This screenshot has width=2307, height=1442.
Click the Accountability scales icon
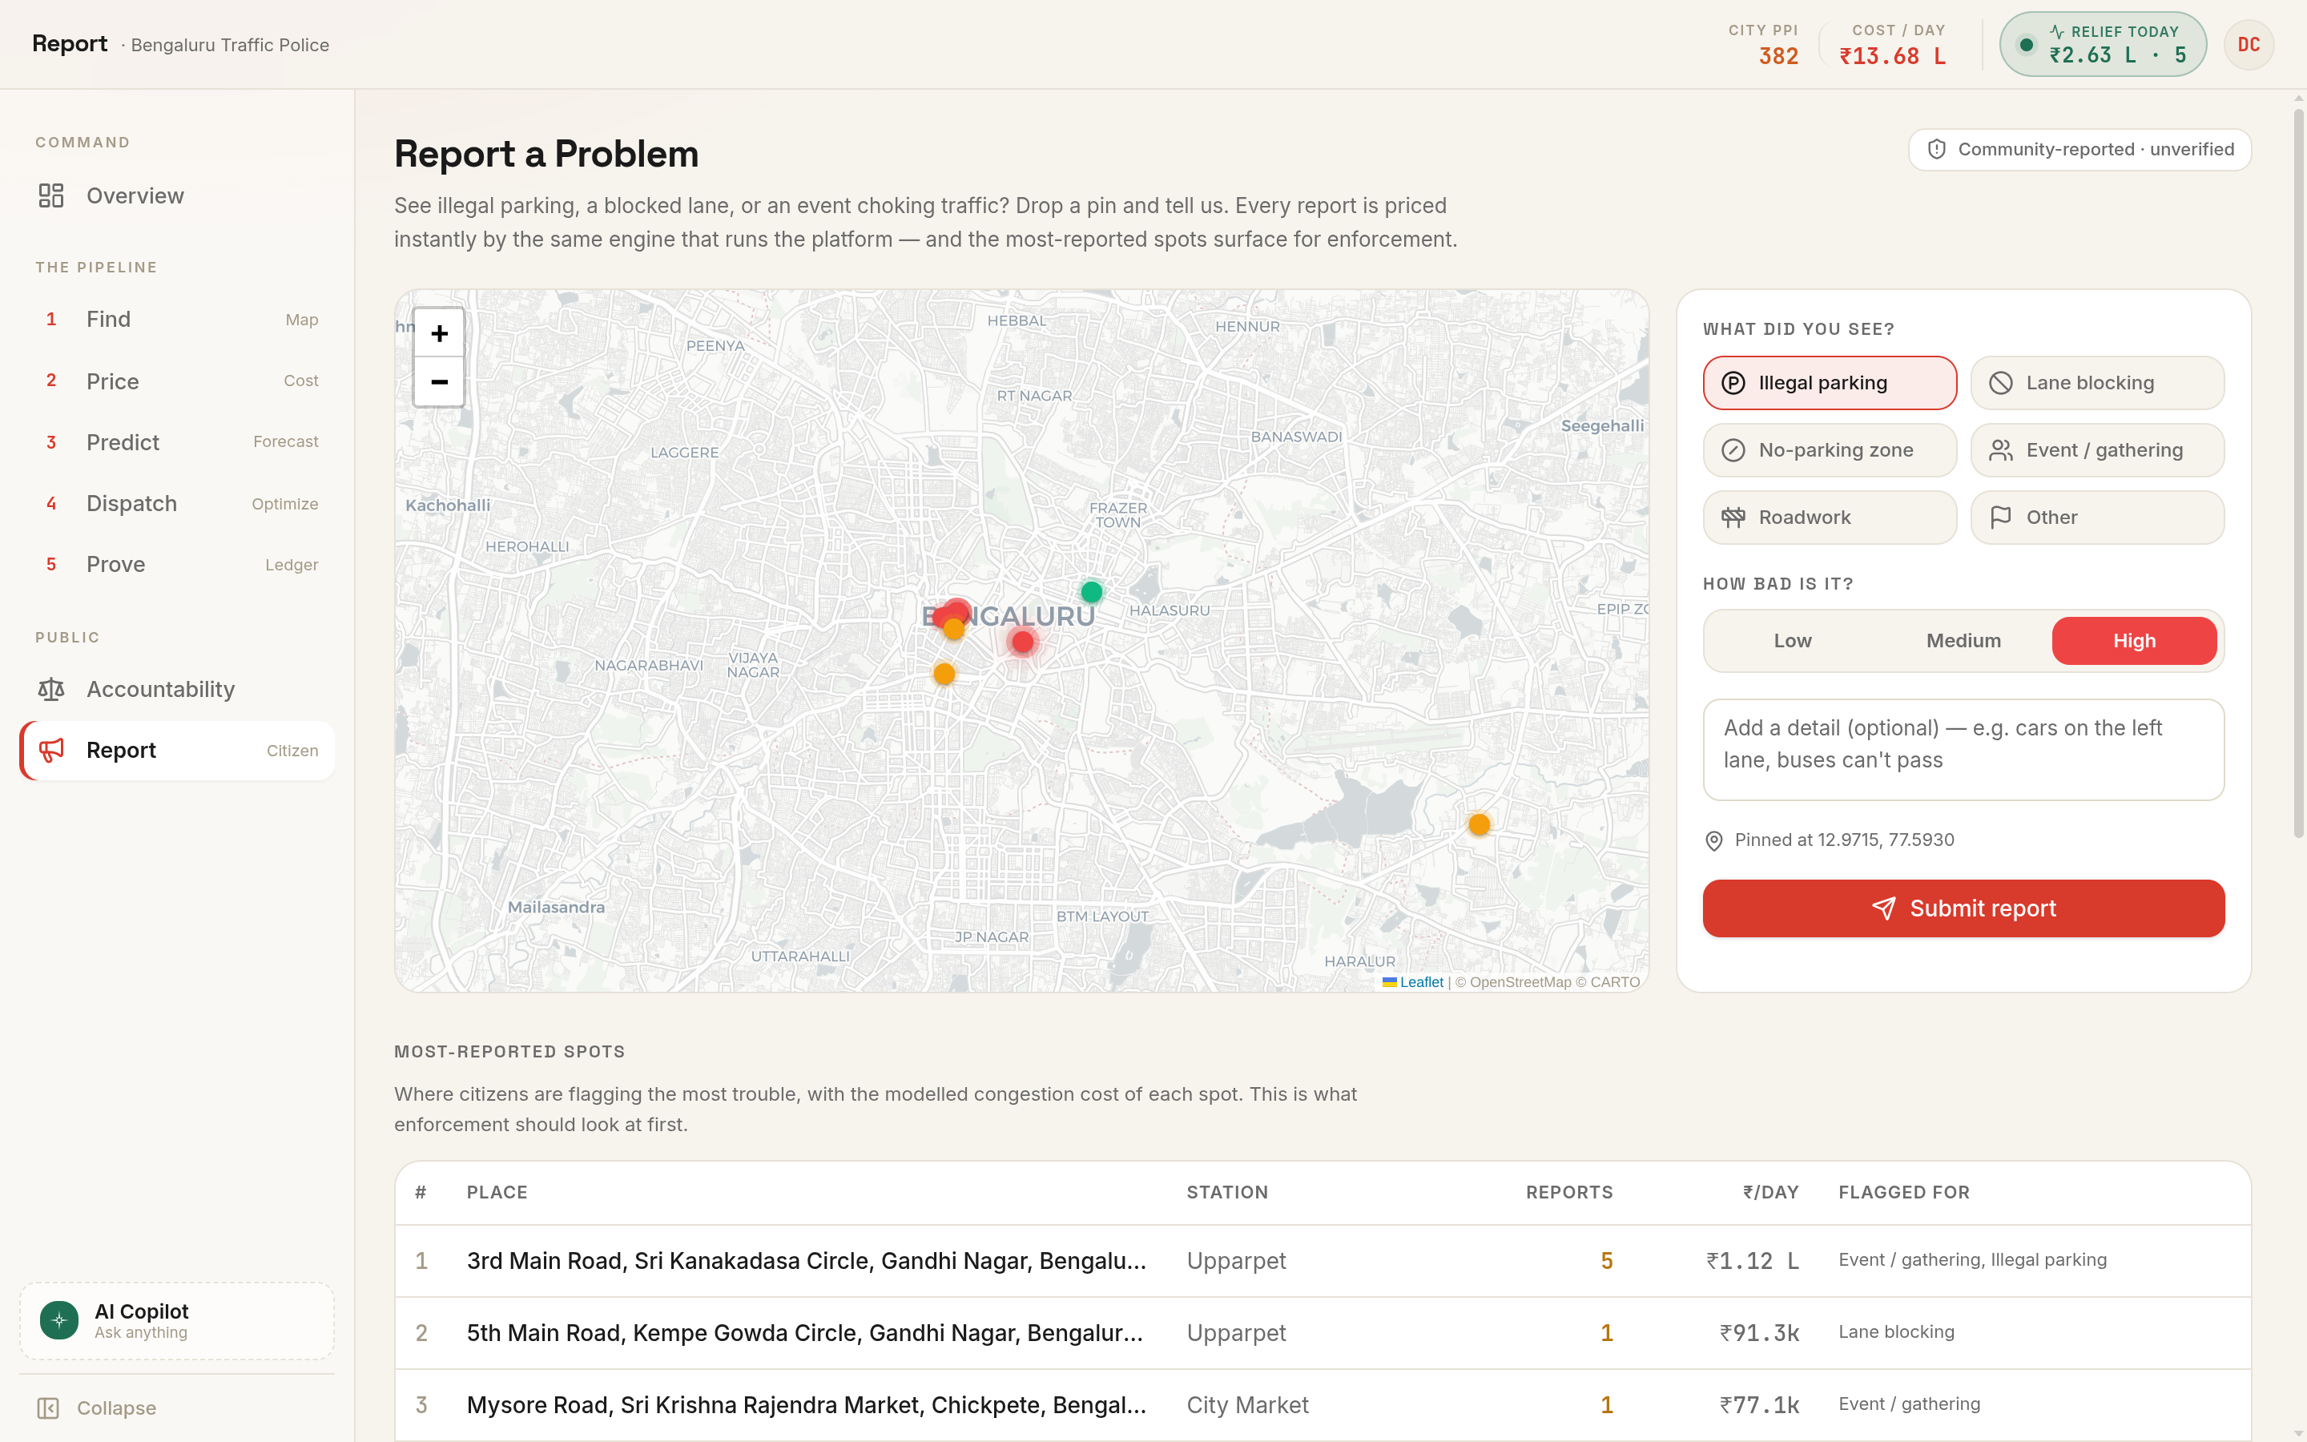point(50,689)
